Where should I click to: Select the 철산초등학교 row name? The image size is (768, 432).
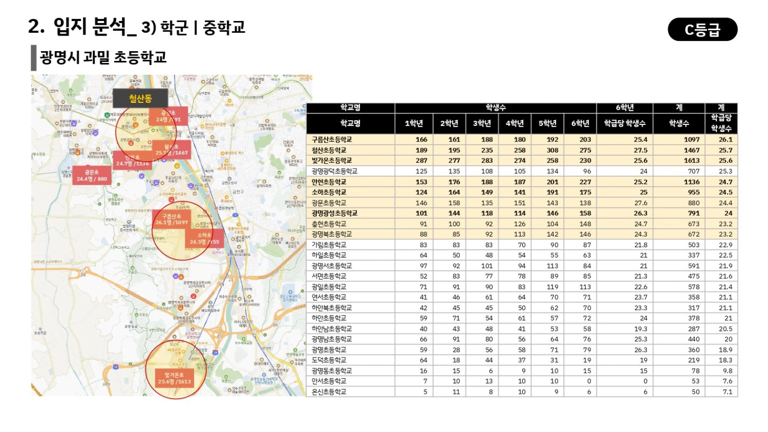pyautogui.click(x=333, y=150)
